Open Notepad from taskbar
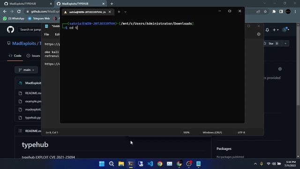Image resolution: width=300 pixels, height=169 pixels. (x=198, y=164)
